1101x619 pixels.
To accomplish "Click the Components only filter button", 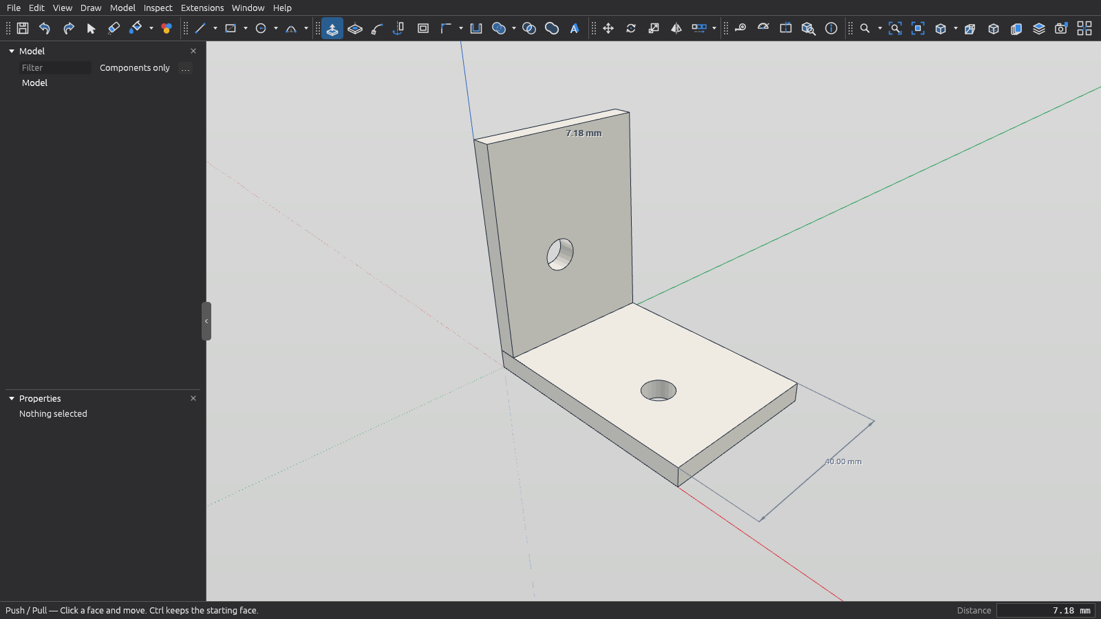I will [x=135, y=68].
